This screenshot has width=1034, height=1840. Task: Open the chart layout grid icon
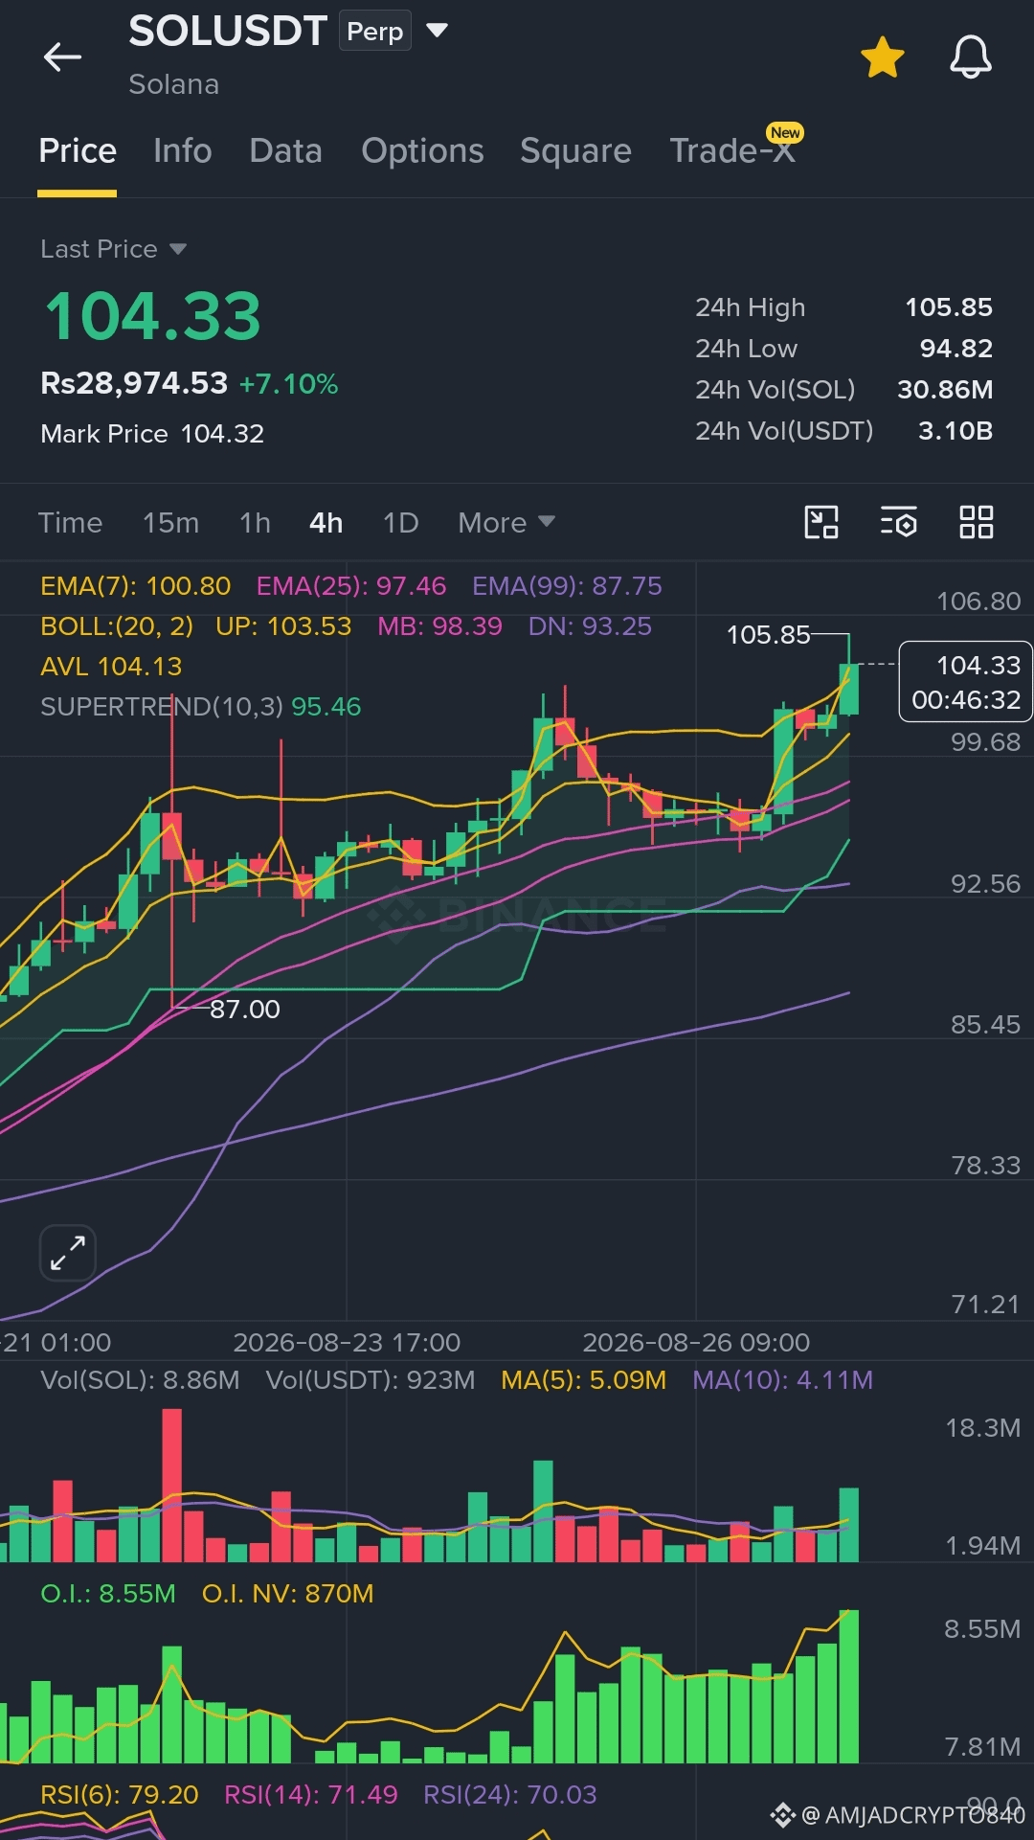[x=976, y=522]
